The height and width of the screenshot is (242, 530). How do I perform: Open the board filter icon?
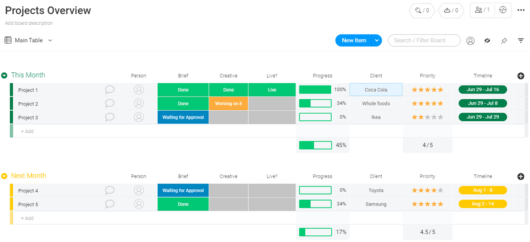tap(521, 41)
